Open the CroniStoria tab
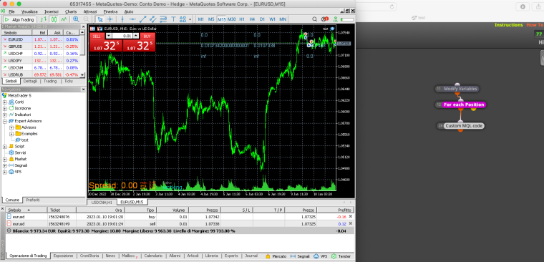This screenshot has height=262, width=544. click(89, 256)
